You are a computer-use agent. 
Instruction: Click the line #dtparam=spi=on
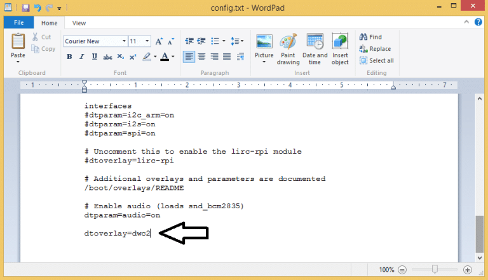120,133
